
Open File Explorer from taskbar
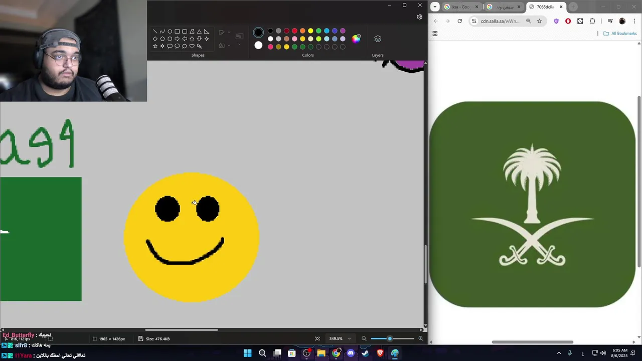tap(321, 353)
